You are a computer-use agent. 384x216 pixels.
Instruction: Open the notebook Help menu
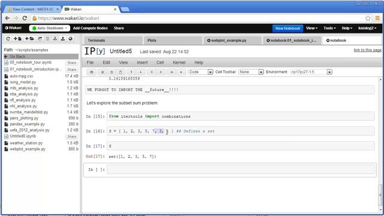tap(199, 62)
